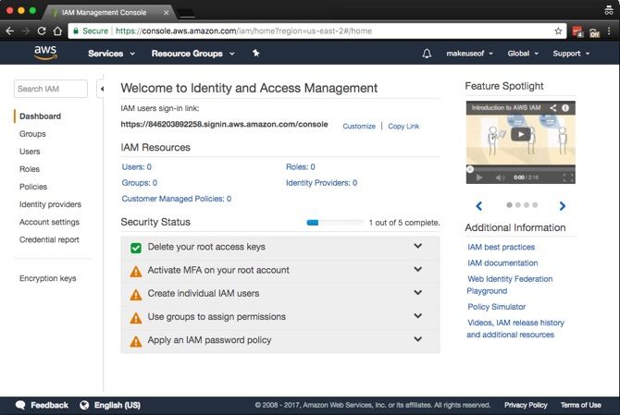The width and height of the screenshot is (620, 415).
Task: Click the red extension icon with badge
Action: (x=577, y=31)
